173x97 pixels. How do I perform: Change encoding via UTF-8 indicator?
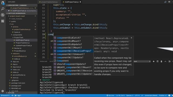[137, 95]
